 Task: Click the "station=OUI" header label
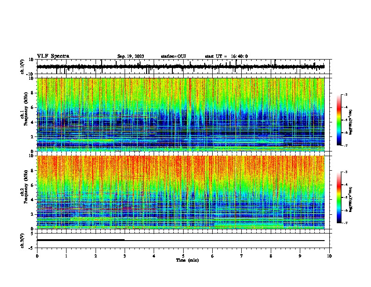(173, 56)
